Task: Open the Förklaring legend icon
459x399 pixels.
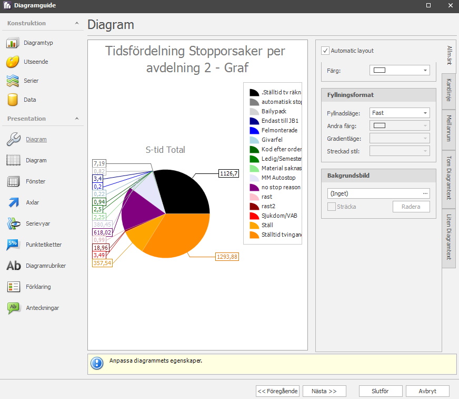Action: [x=14, y=287]
